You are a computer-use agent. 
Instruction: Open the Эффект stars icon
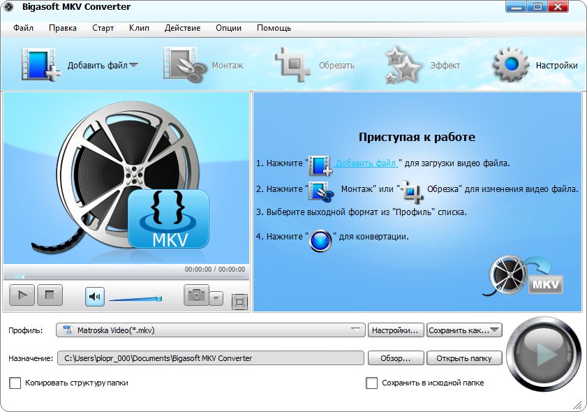tap(403, 65)
